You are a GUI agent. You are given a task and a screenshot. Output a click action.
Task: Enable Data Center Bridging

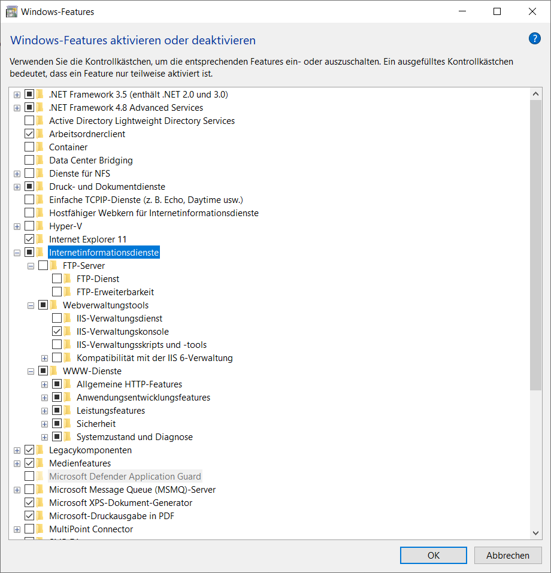(29, 160)
